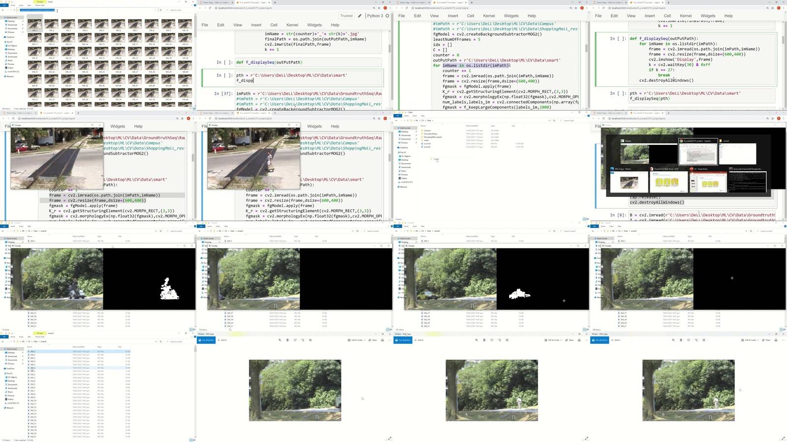Click rotate icon in rightmost Photos window
The width and height of the screenshot is (787, 442).
696,340
